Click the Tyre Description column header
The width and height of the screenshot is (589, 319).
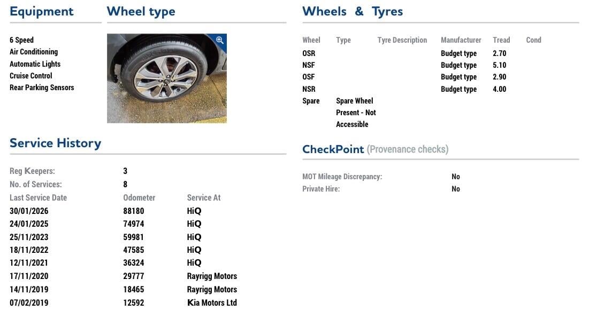402,40
